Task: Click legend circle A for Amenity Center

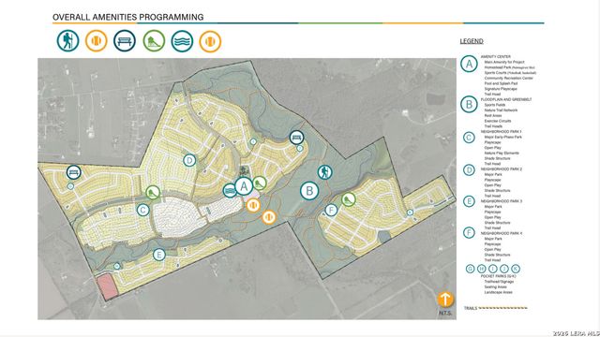Action: [x=469, y=64]
